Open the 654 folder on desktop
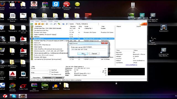The width and height of the screenshot is (177, 99). [12, 51]
